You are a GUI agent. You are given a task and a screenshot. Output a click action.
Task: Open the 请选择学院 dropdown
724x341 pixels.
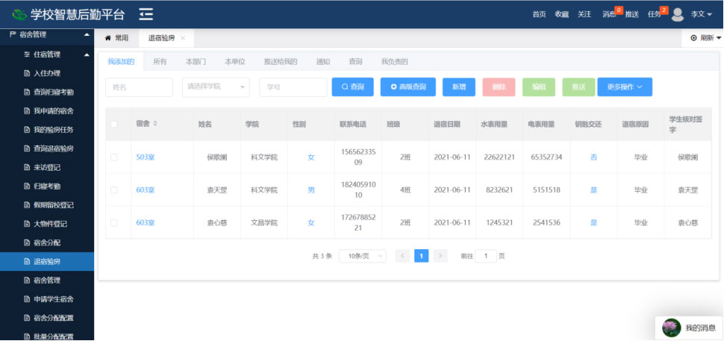click(216, 87)
